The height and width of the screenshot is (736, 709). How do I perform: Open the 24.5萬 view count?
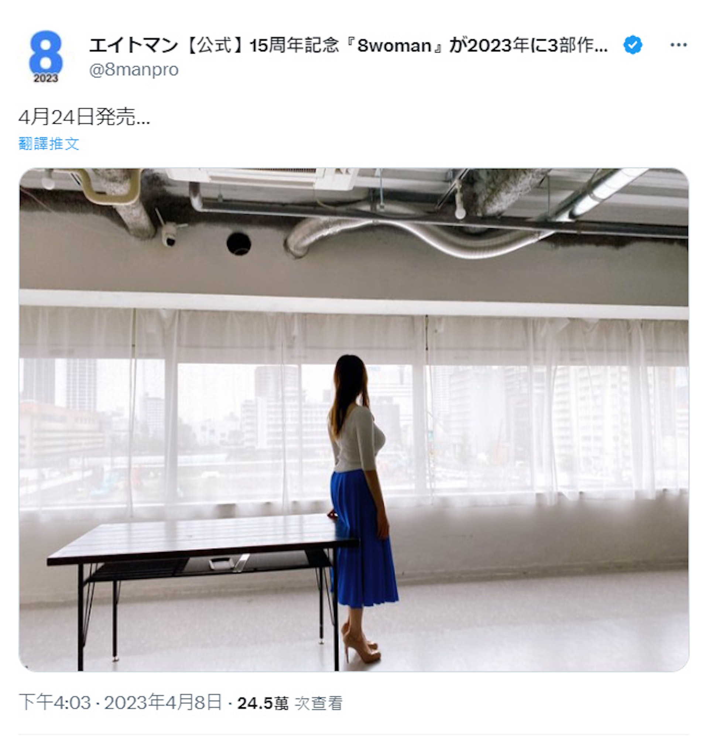coord(263,703)
